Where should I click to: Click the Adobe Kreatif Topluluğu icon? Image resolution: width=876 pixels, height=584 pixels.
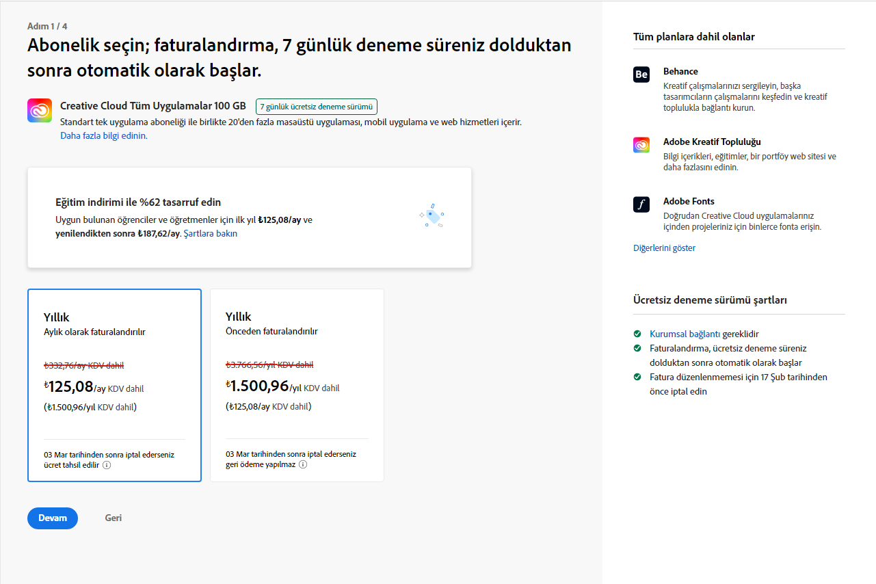point(641,145)
